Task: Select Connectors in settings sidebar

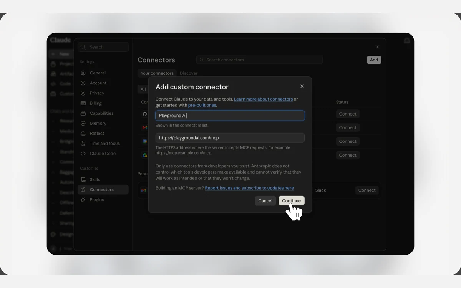Action: point(103,190)
